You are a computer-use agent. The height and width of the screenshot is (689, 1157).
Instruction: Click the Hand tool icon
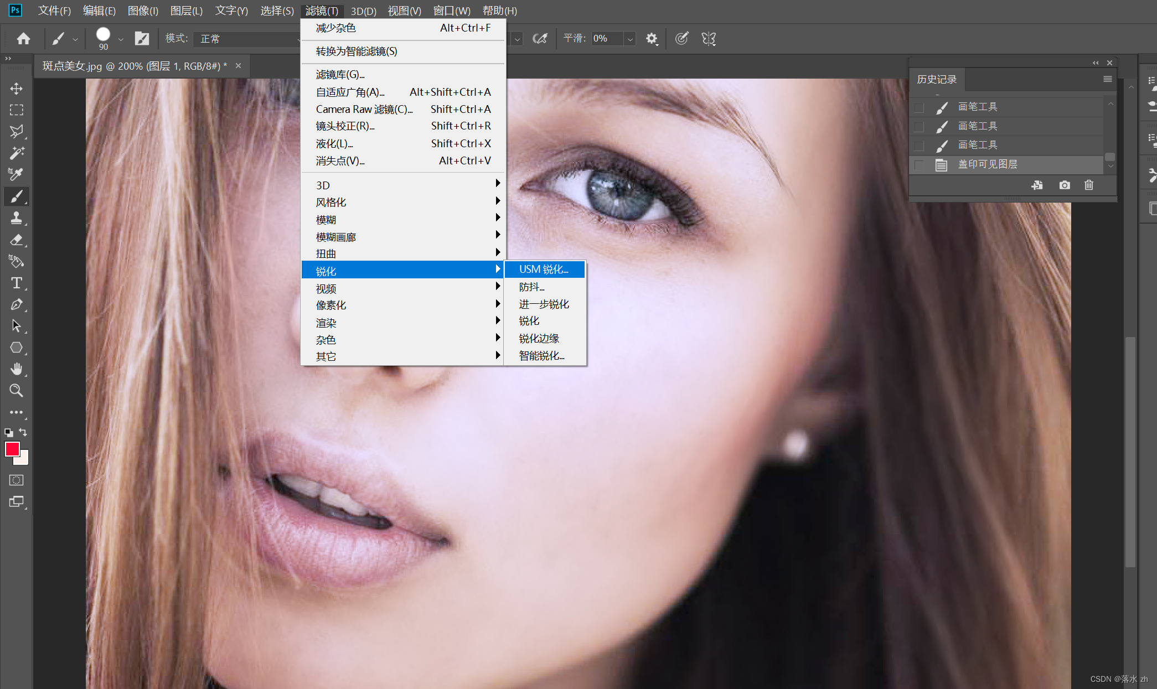[x=16, y=369]
